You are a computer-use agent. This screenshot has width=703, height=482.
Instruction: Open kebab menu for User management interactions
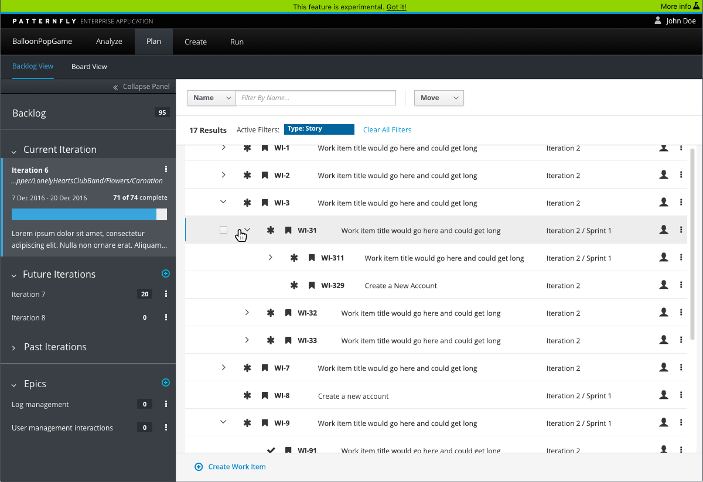[x=166, y=428]
